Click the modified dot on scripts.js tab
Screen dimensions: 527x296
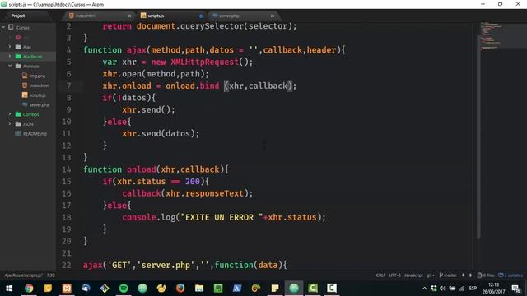pyautogui.click(x=201, y=16)
